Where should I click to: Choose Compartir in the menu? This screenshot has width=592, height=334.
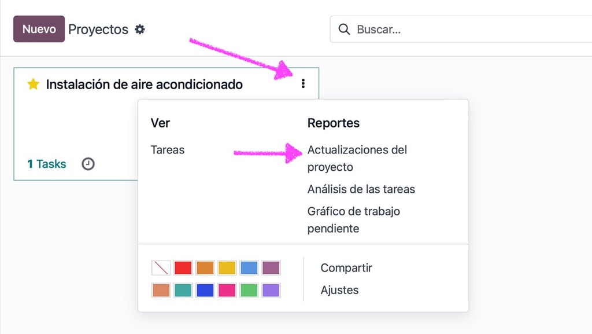[346, 268]
